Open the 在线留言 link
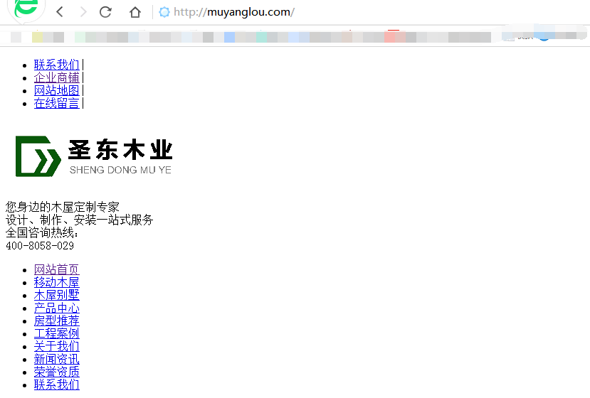This screenshot has height=398, width=590. pyautogui.click(x=57, y=103)
